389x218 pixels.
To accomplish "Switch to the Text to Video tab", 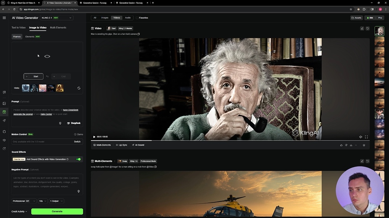I will (x=19, y=27).
